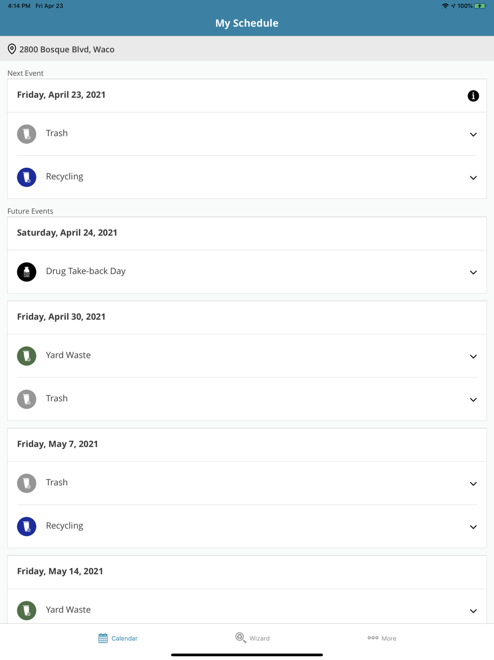Expand Trash details for April 23

click(x=473, y=135)
